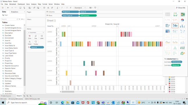This screenshot has width=188, height=105.
Task: Click the Tooltip button in Marks card
Action: [x=36, y=43]
